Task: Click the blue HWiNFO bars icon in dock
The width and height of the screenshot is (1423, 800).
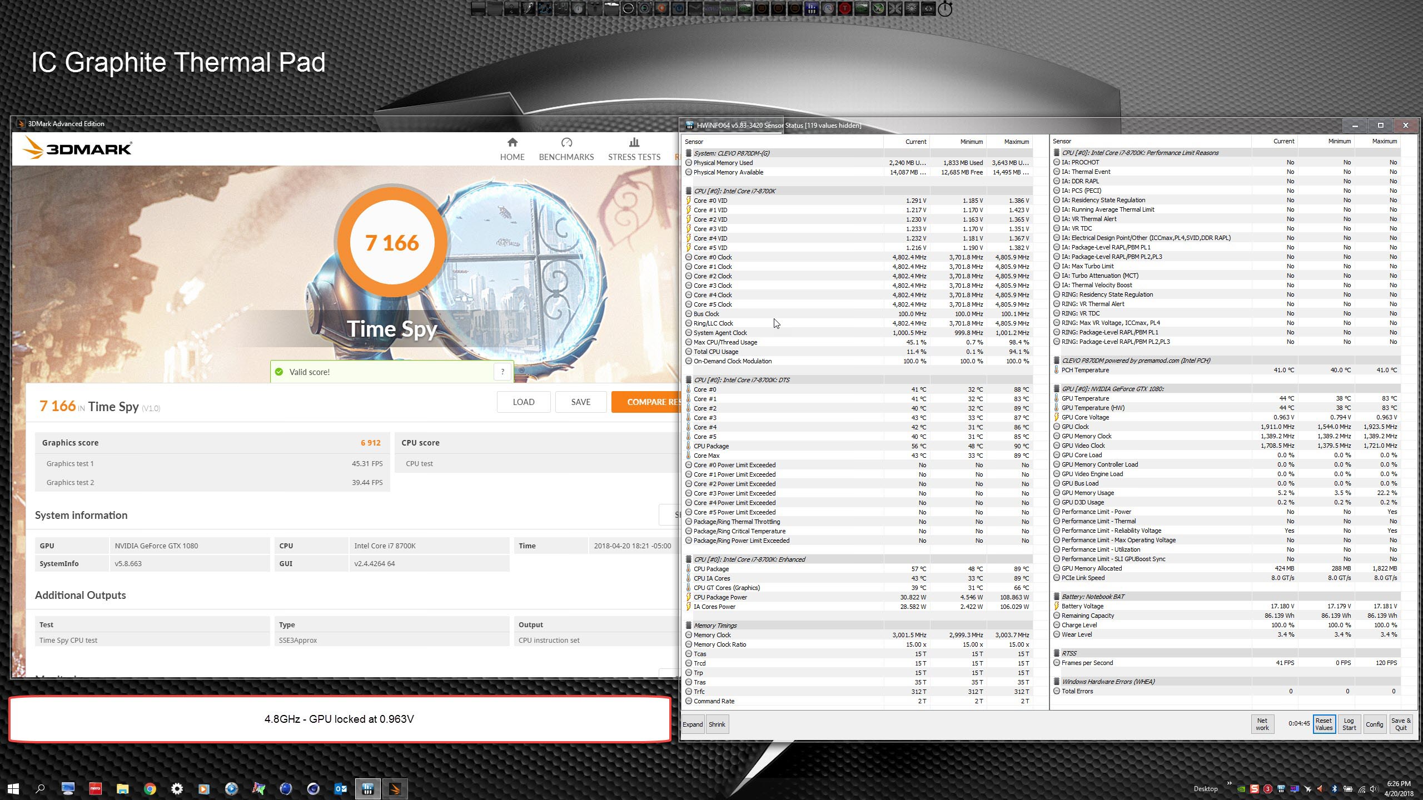Action: click(812, 8)
